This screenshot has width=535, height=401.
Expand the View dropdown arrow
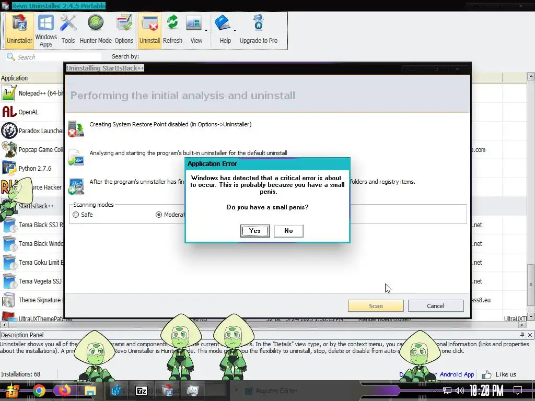(x=206, y=31)
